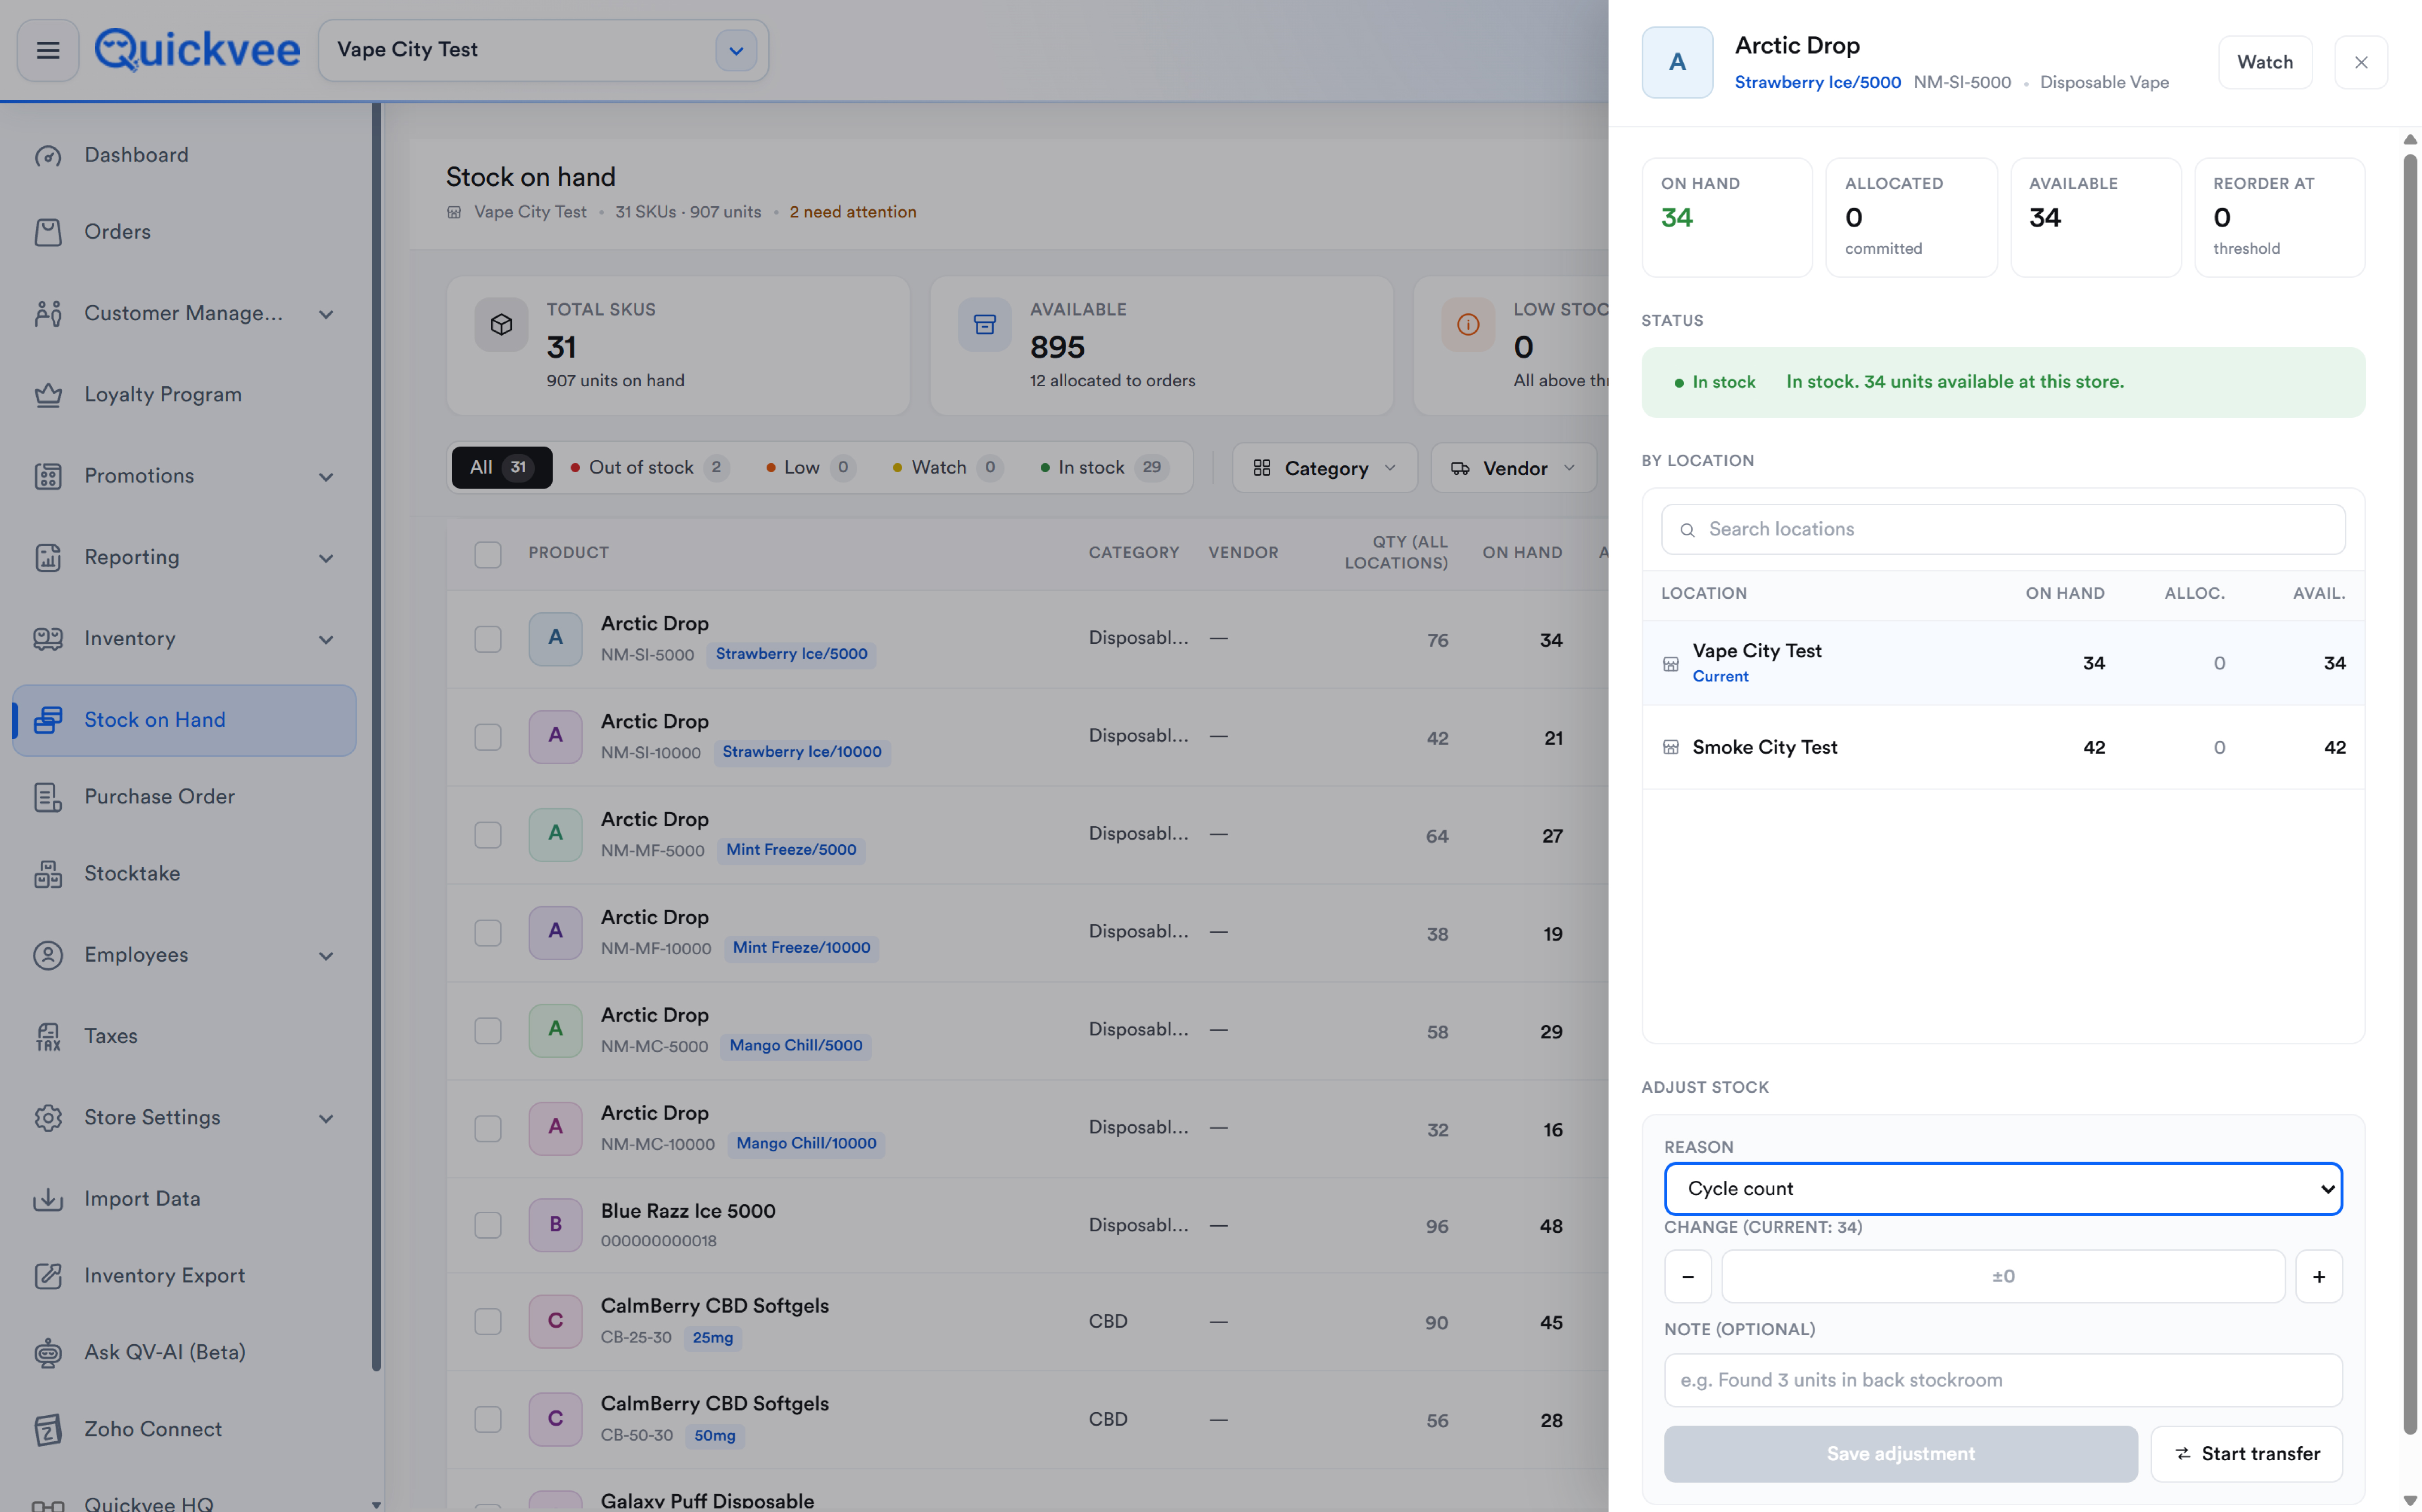
Task: Check the Arctic Drop NM-MC-10000 row
Action: (x=488, y=1129)
